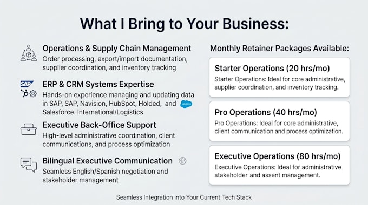Click the Operations & Supply Chain Management heading
The image size is (368, 205).
point(117,49)
